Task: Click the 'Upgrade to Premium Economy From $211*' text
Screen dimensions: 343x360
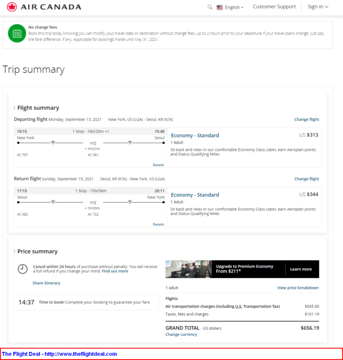Action: [x=245, y=269]
